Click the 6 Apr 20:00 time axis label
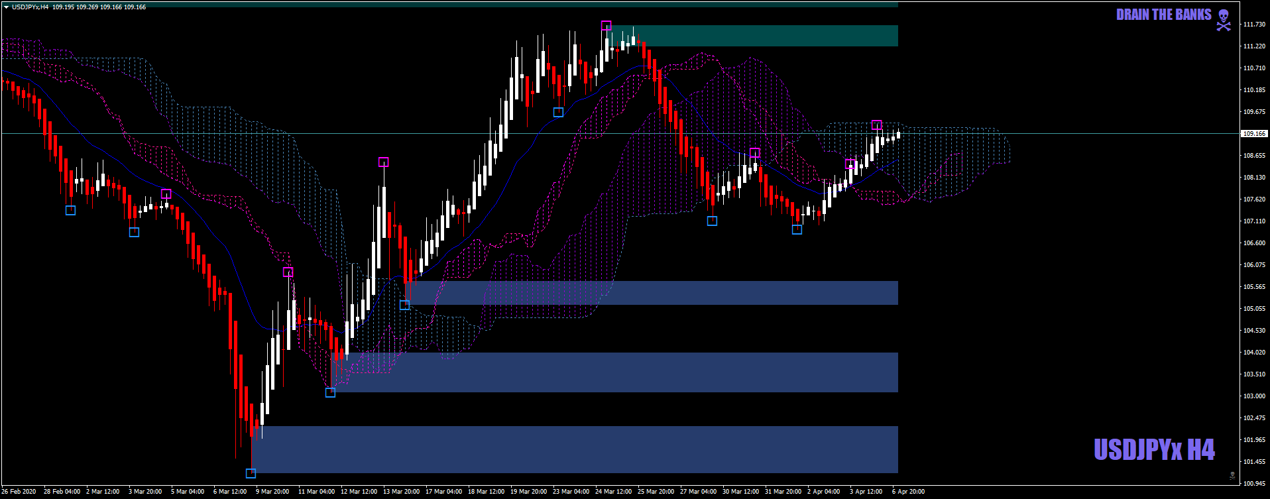 909,492
